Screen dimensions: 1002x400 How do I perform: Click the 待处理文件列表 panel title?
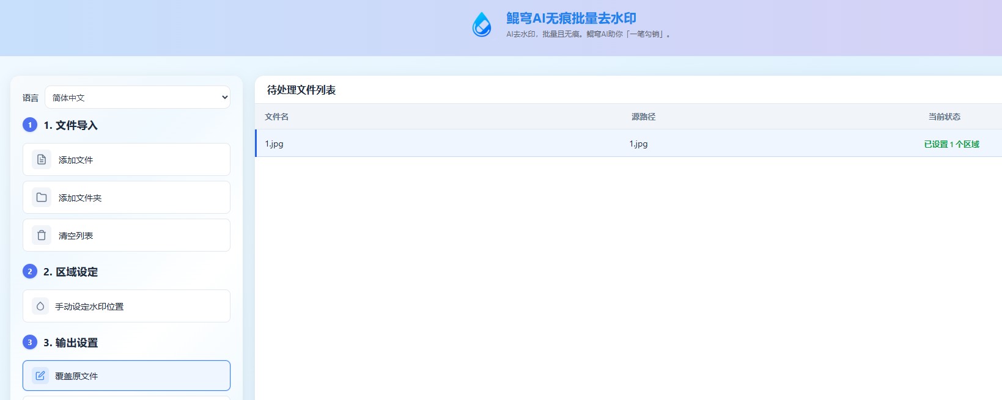click(x=301, y=90)
